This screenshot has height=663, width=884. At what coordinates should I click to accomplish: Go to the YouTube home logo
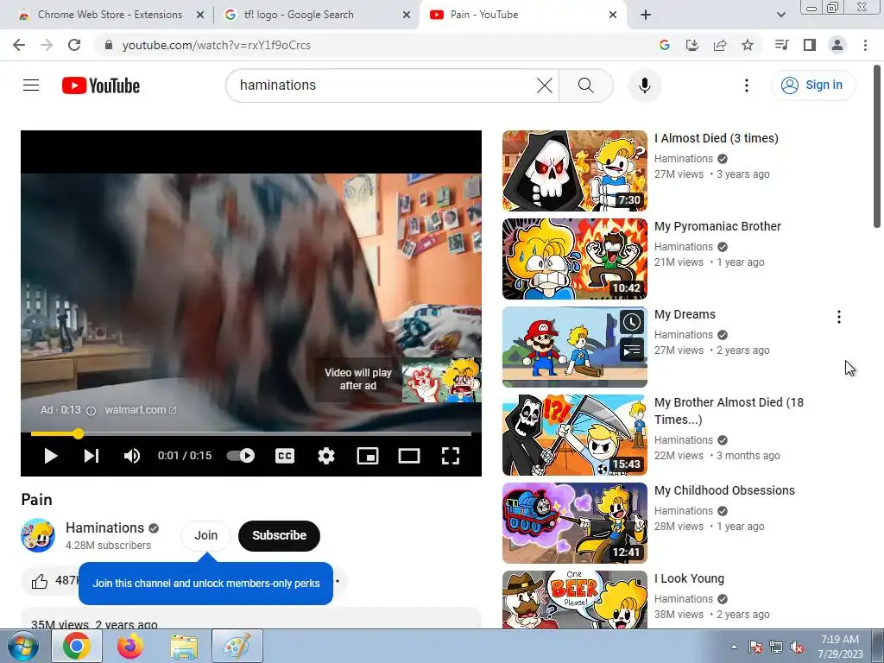[101, 85]
